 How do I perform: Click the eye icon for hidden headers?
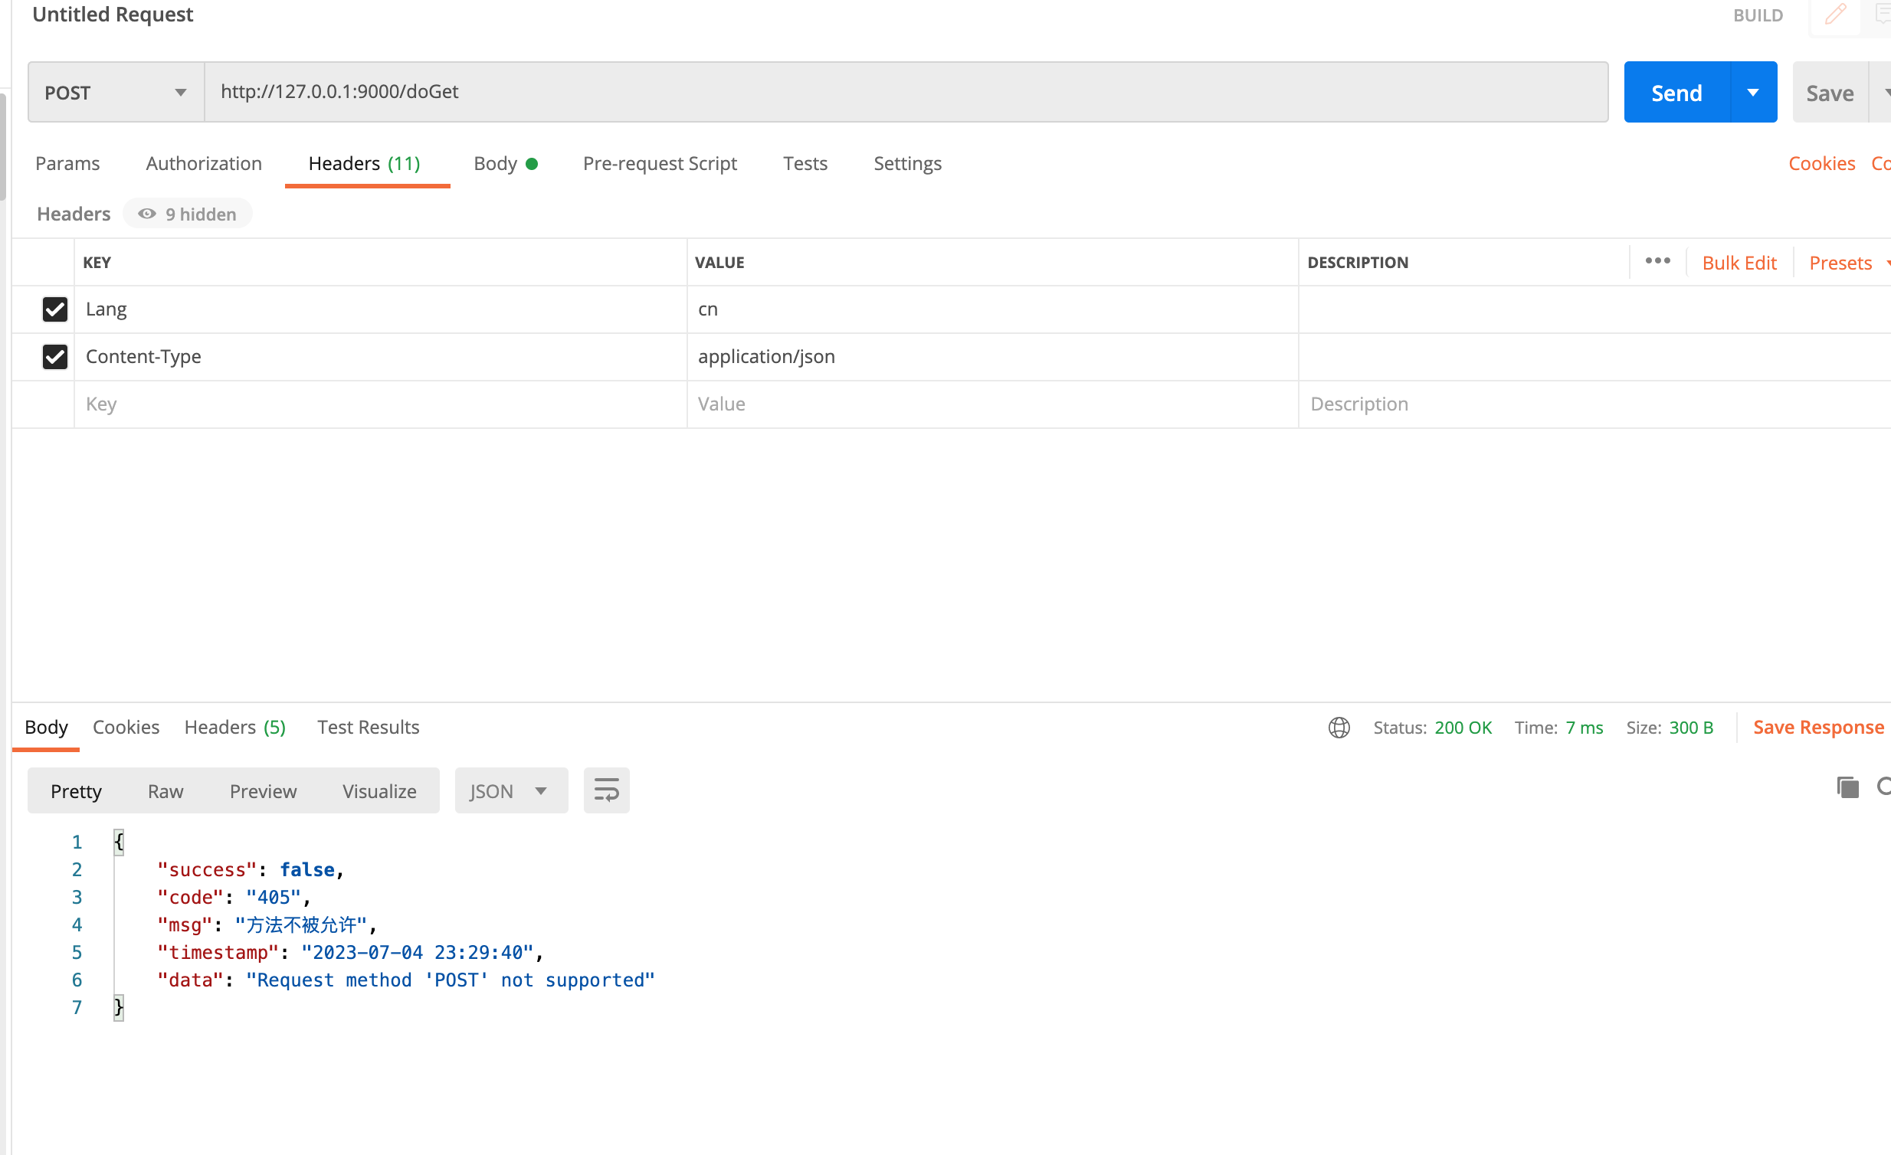point(147,214)
